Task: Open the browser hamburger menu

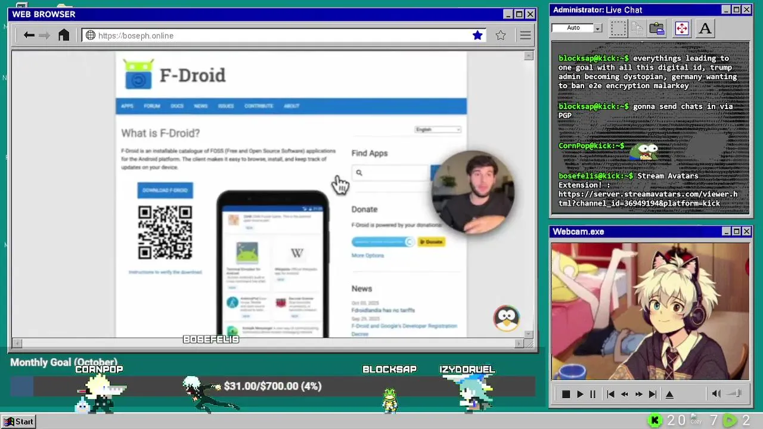Action: click(x=525, y=35)
